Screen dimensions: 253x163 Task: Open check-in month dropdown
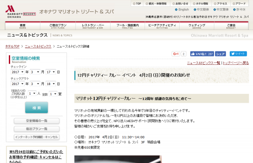pyautogui.click(x=35, y=72)
